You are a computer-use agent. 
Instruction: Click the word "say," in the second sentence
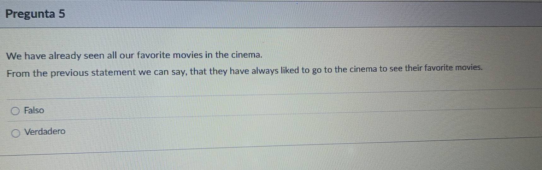(x=180, y=72)
